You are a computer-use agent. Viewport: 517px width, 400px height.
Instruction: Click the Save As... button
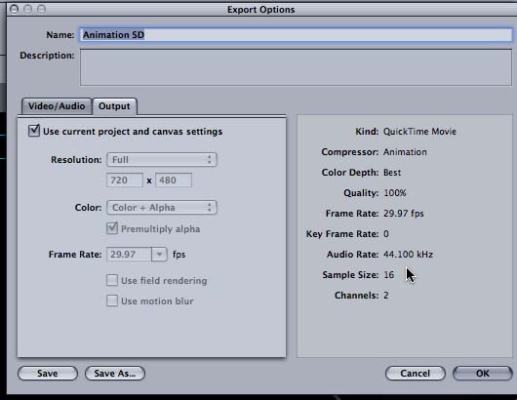point(115,374)
